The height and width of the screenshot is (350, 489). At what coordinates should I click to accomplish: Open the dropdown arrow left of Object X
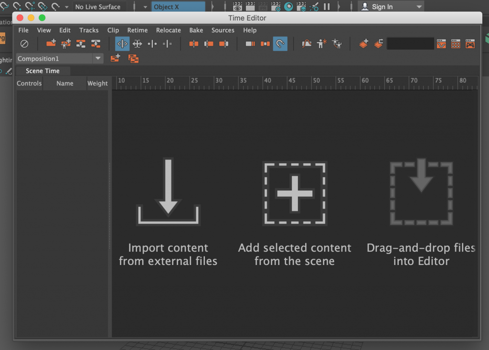click(x=145, y=7)
